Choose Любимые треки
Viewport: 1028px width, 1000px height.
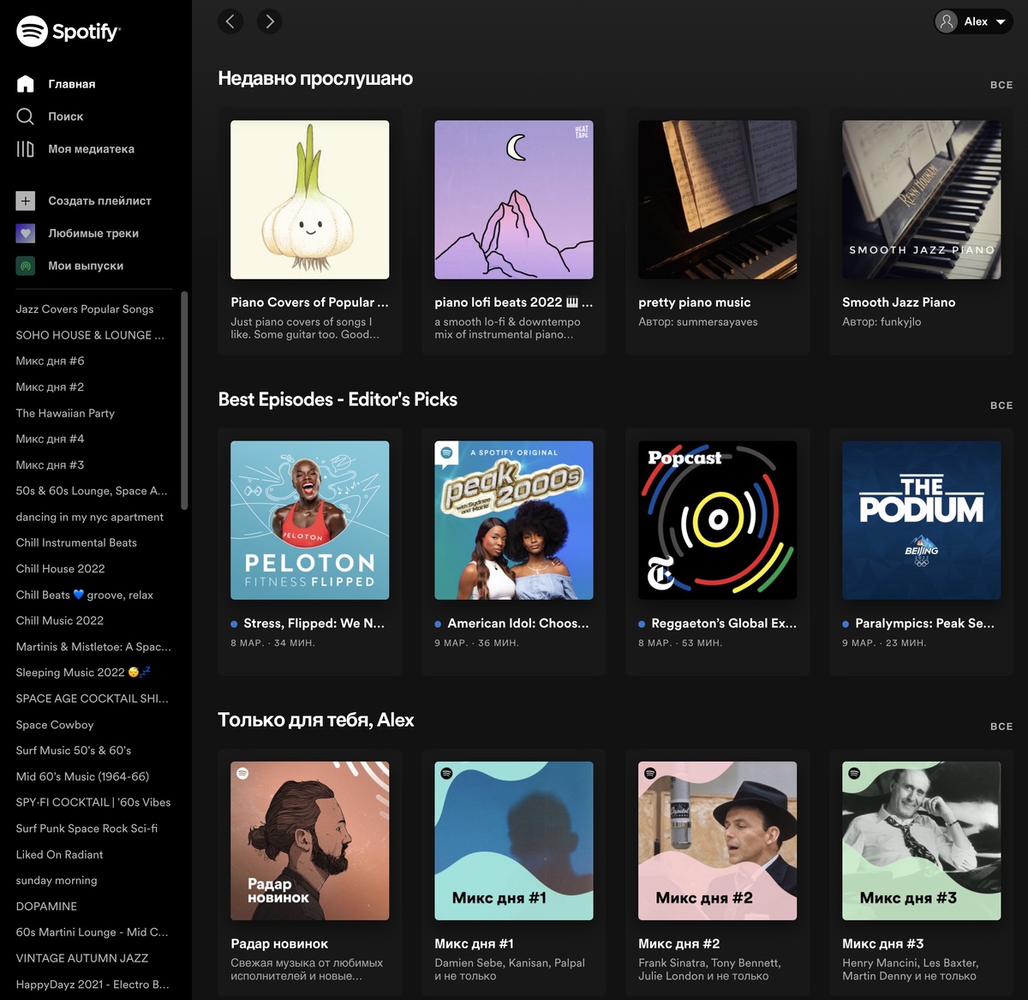tap(93, 233)
